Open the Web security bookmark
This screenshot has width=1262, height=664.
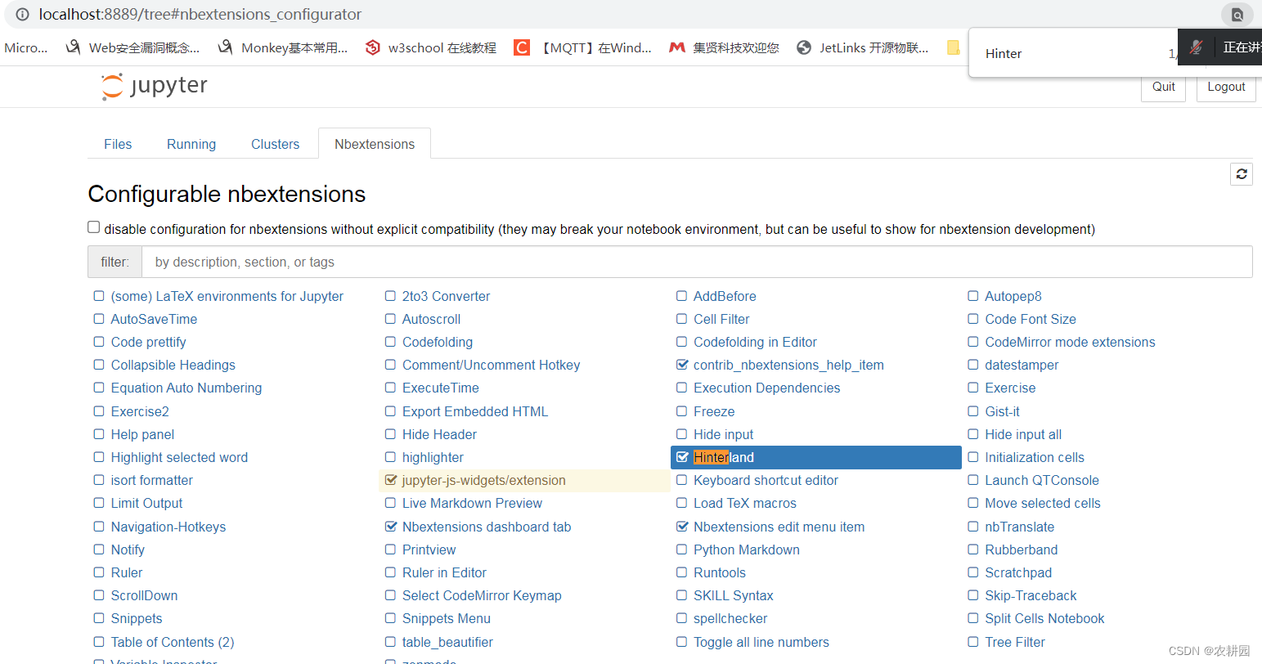coord(132,47)
